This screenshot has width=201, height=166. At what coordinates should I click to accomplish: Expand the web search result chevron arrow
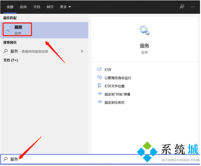click(x=82, y=51)
